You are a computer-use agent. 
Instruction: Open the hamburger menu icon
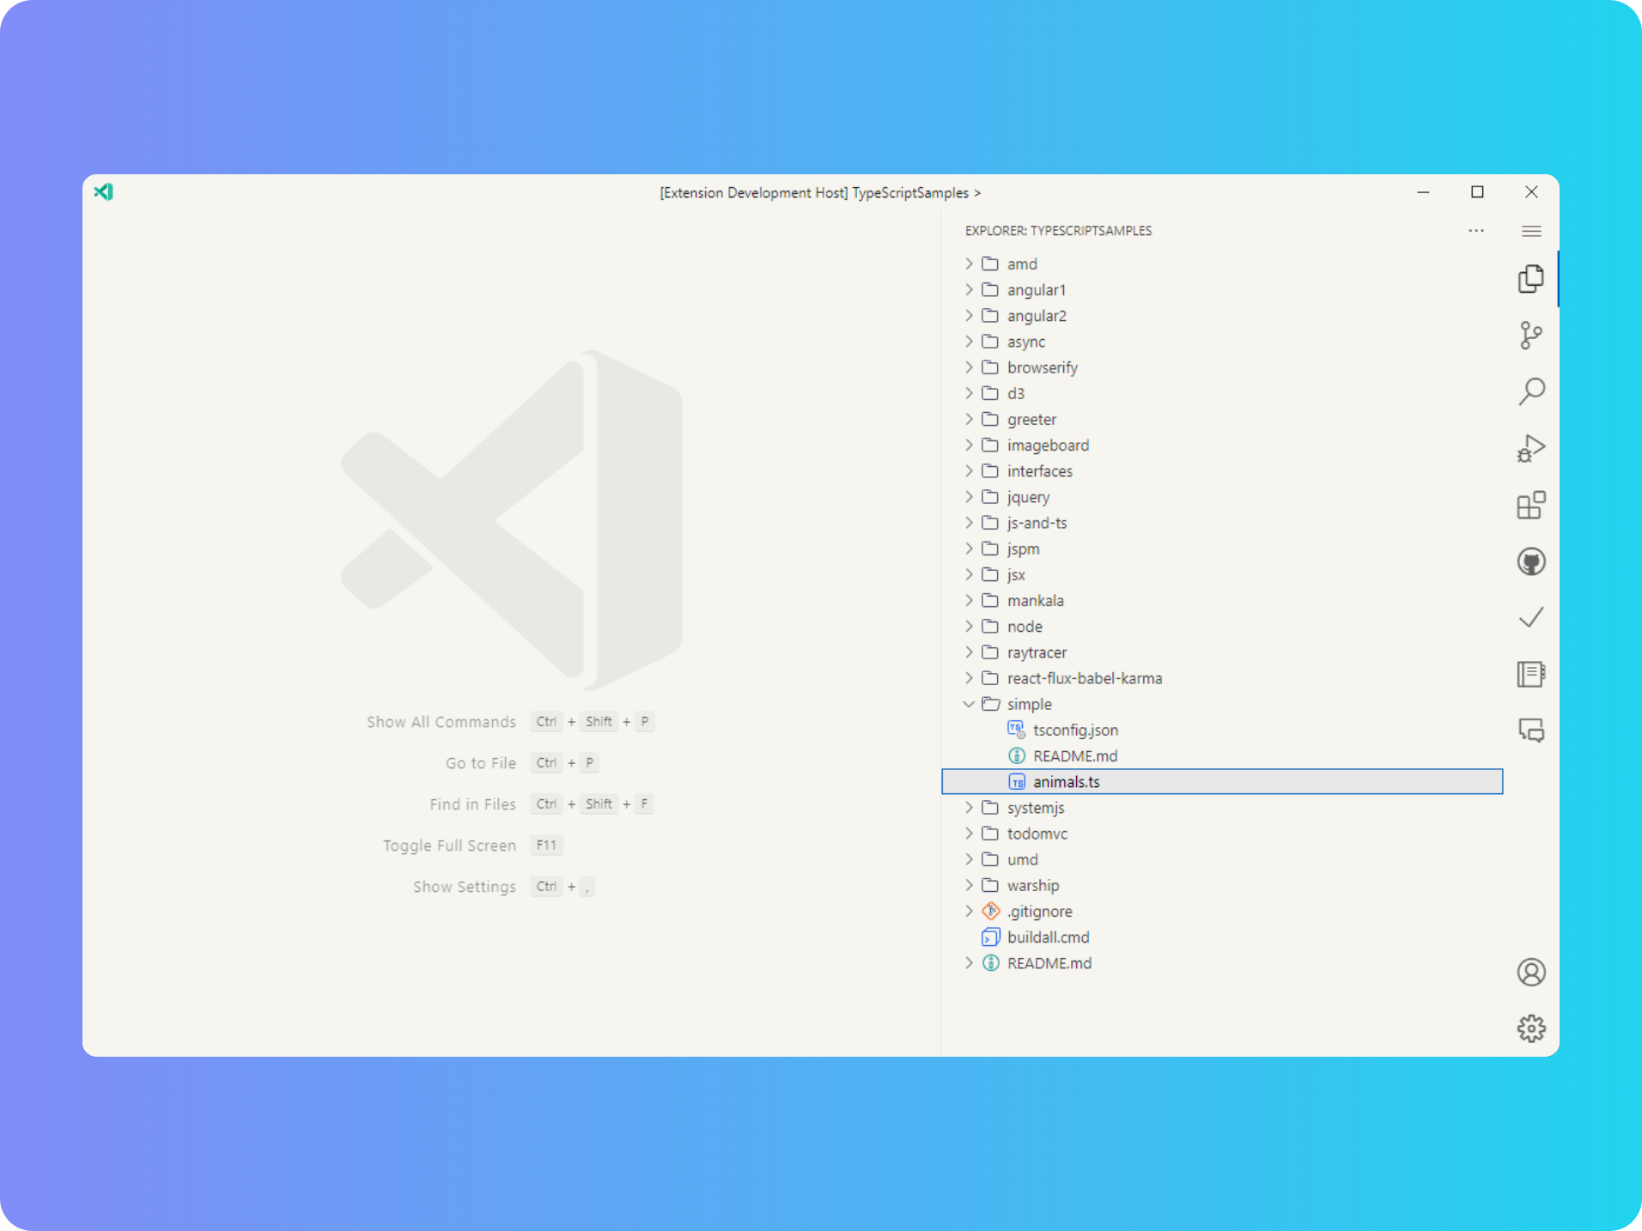coord(1531,231)
